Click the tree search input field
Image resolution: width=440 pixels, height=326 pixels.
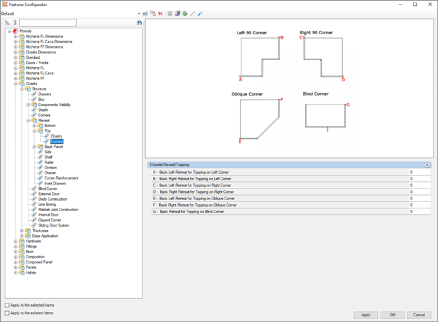pos(48,23)
